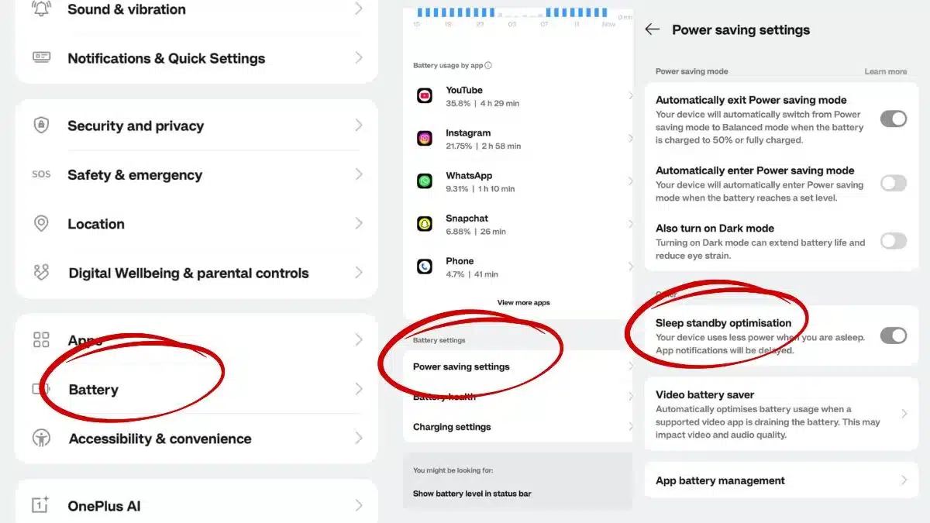Screen dimensions: 930x523
Task: Turn on Also turn on Dark mode
Action: click(x=894, y=241)
